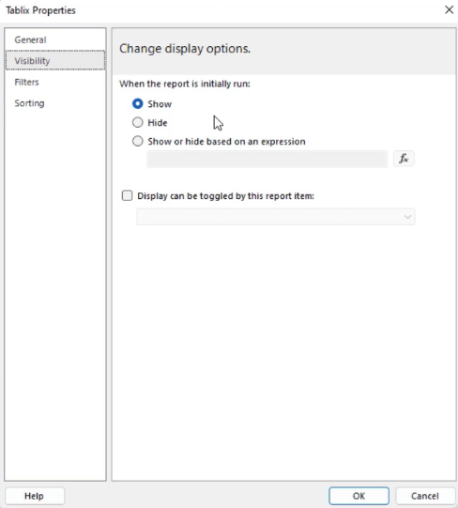This screenshot has width=458, height=508.
Task: Click the visibility expression text field
Action: pos(267,159)
